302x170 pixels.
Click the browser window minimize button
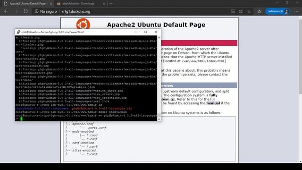(277, 2)
